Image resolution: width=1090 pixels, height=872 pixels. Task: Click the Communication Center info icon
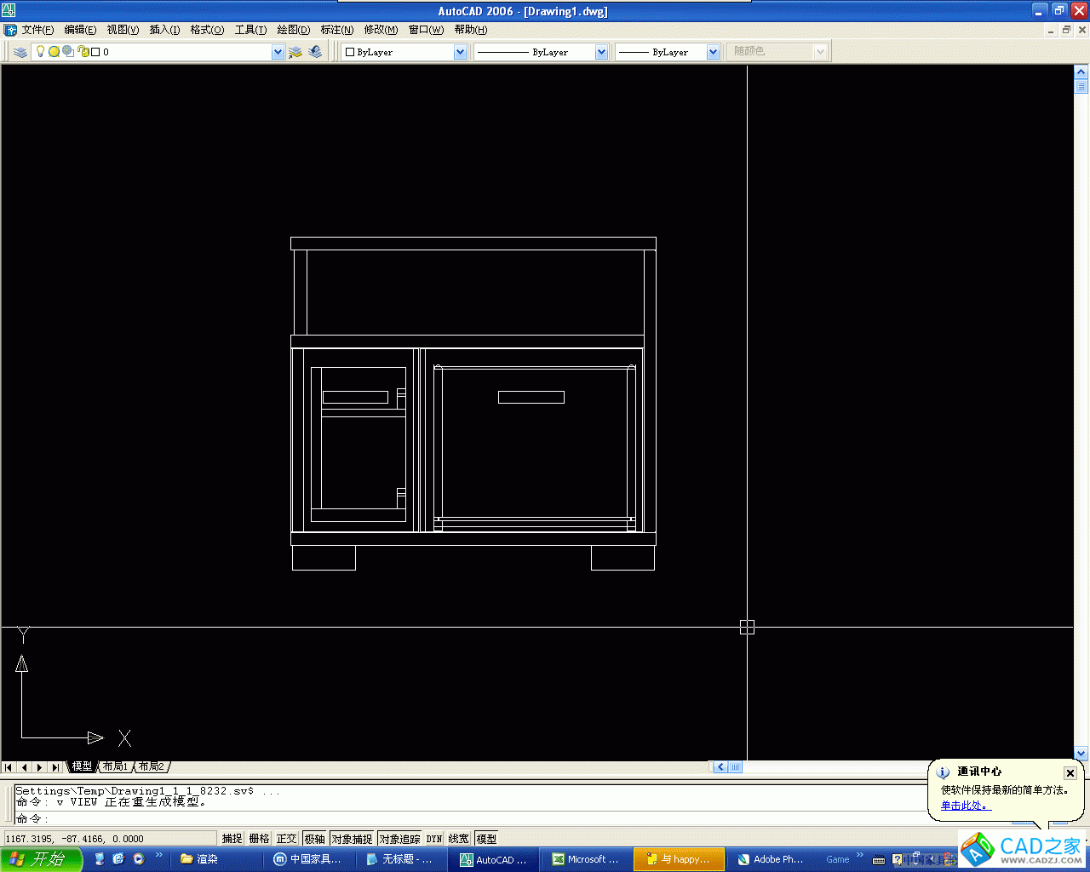942,772
